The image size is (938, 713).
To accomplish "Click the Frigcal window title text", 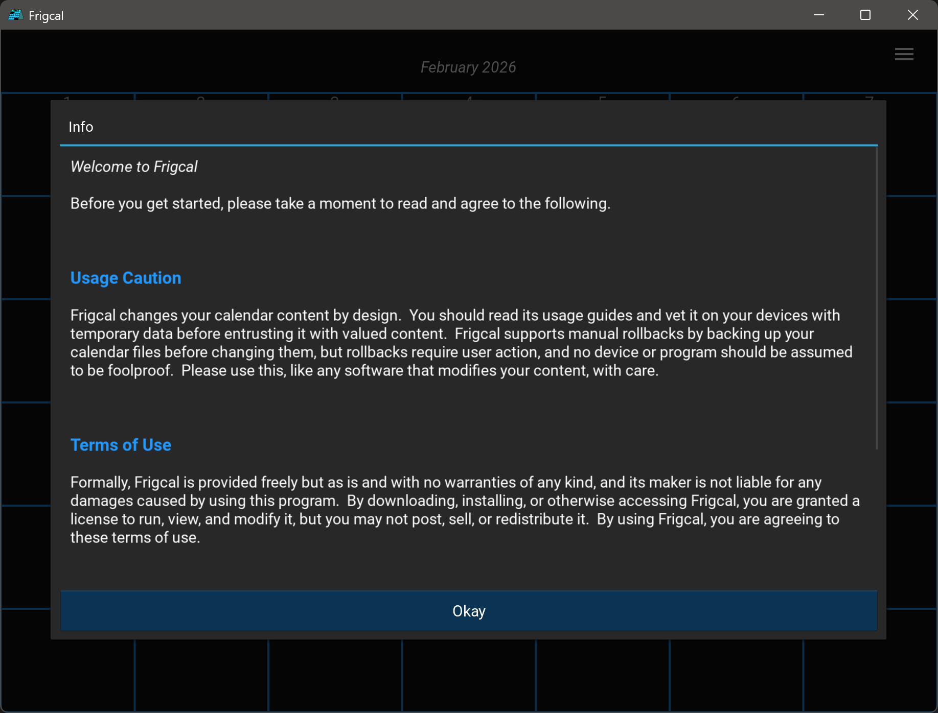I will [46, 16].
